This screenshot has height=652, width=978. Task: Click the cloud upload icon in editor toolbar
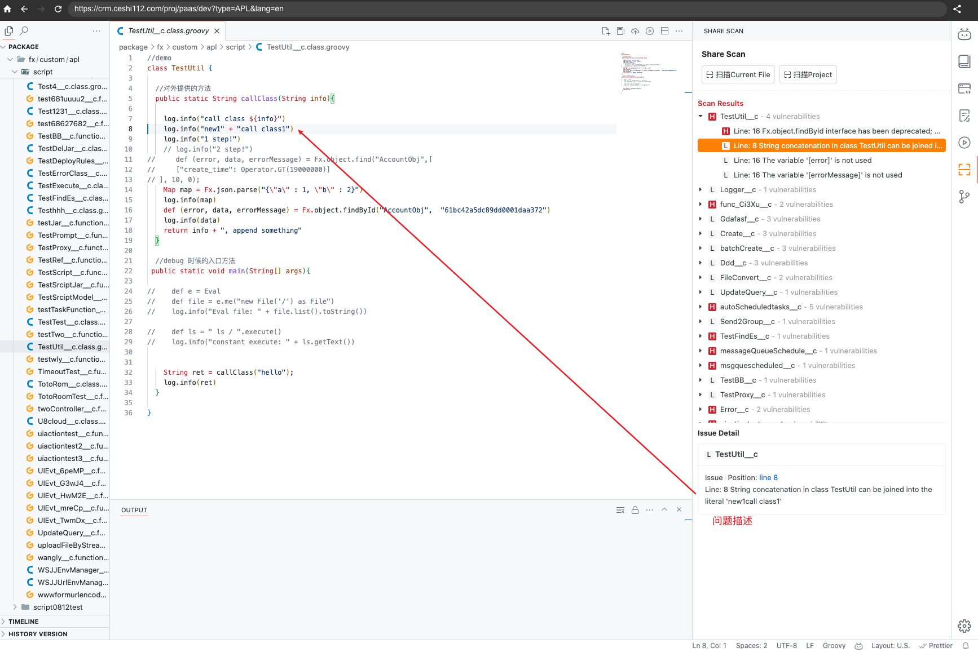[635, 31]
